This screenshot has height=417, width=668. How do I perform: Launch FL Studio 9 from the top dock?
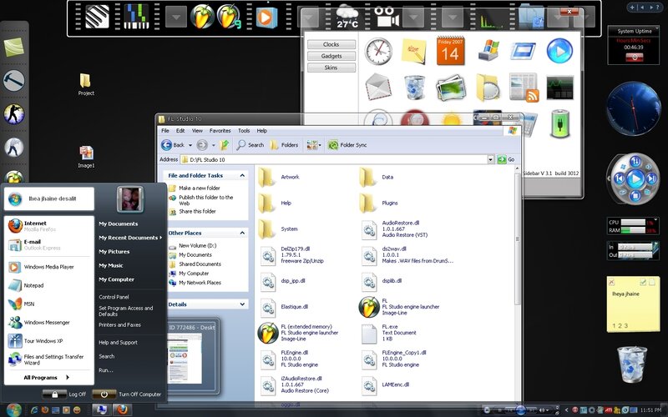click(x=229, y=18)
